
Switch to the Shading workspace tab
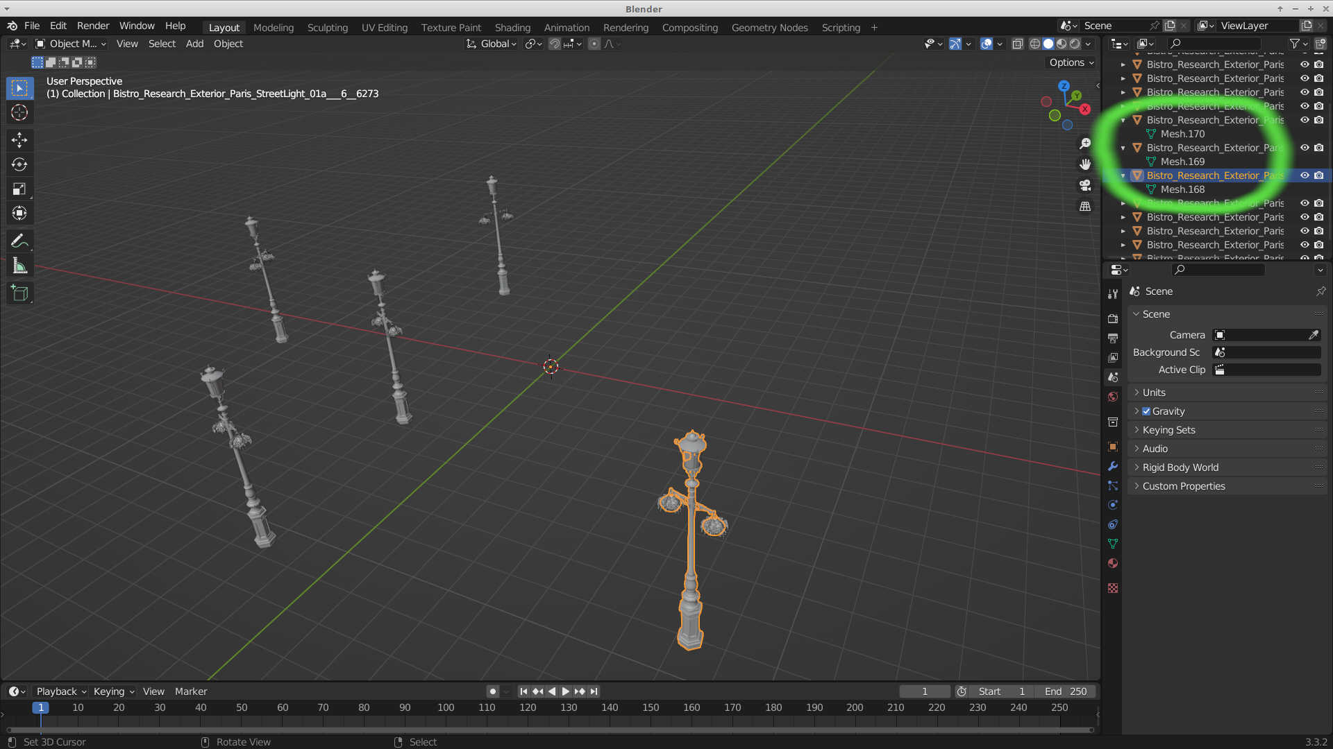click(512, 28)
